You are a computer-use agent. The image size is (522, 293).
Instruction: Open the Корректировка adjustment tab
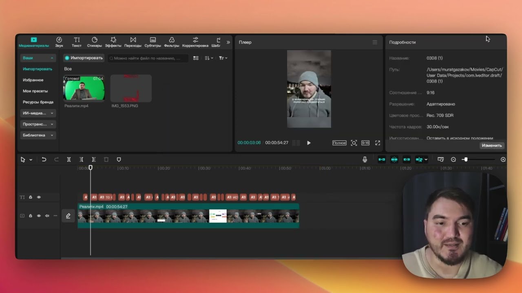(x=195, y=42)
